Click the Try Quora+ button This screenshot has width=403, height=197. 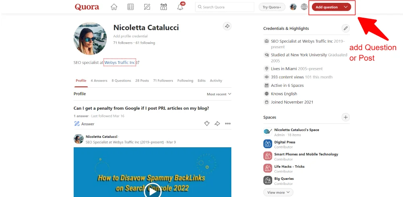[272, 7]
